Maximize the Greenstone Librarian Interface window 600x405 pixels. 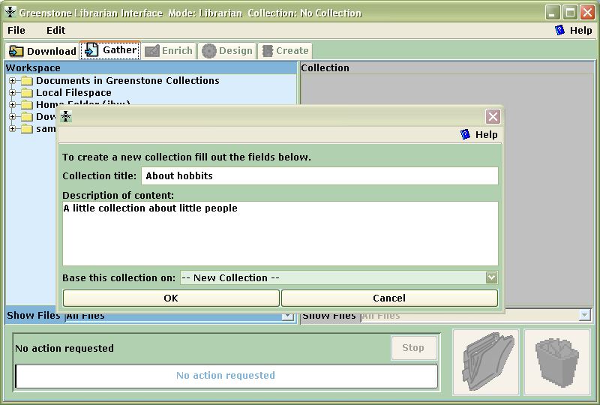(x=570, y=13)
